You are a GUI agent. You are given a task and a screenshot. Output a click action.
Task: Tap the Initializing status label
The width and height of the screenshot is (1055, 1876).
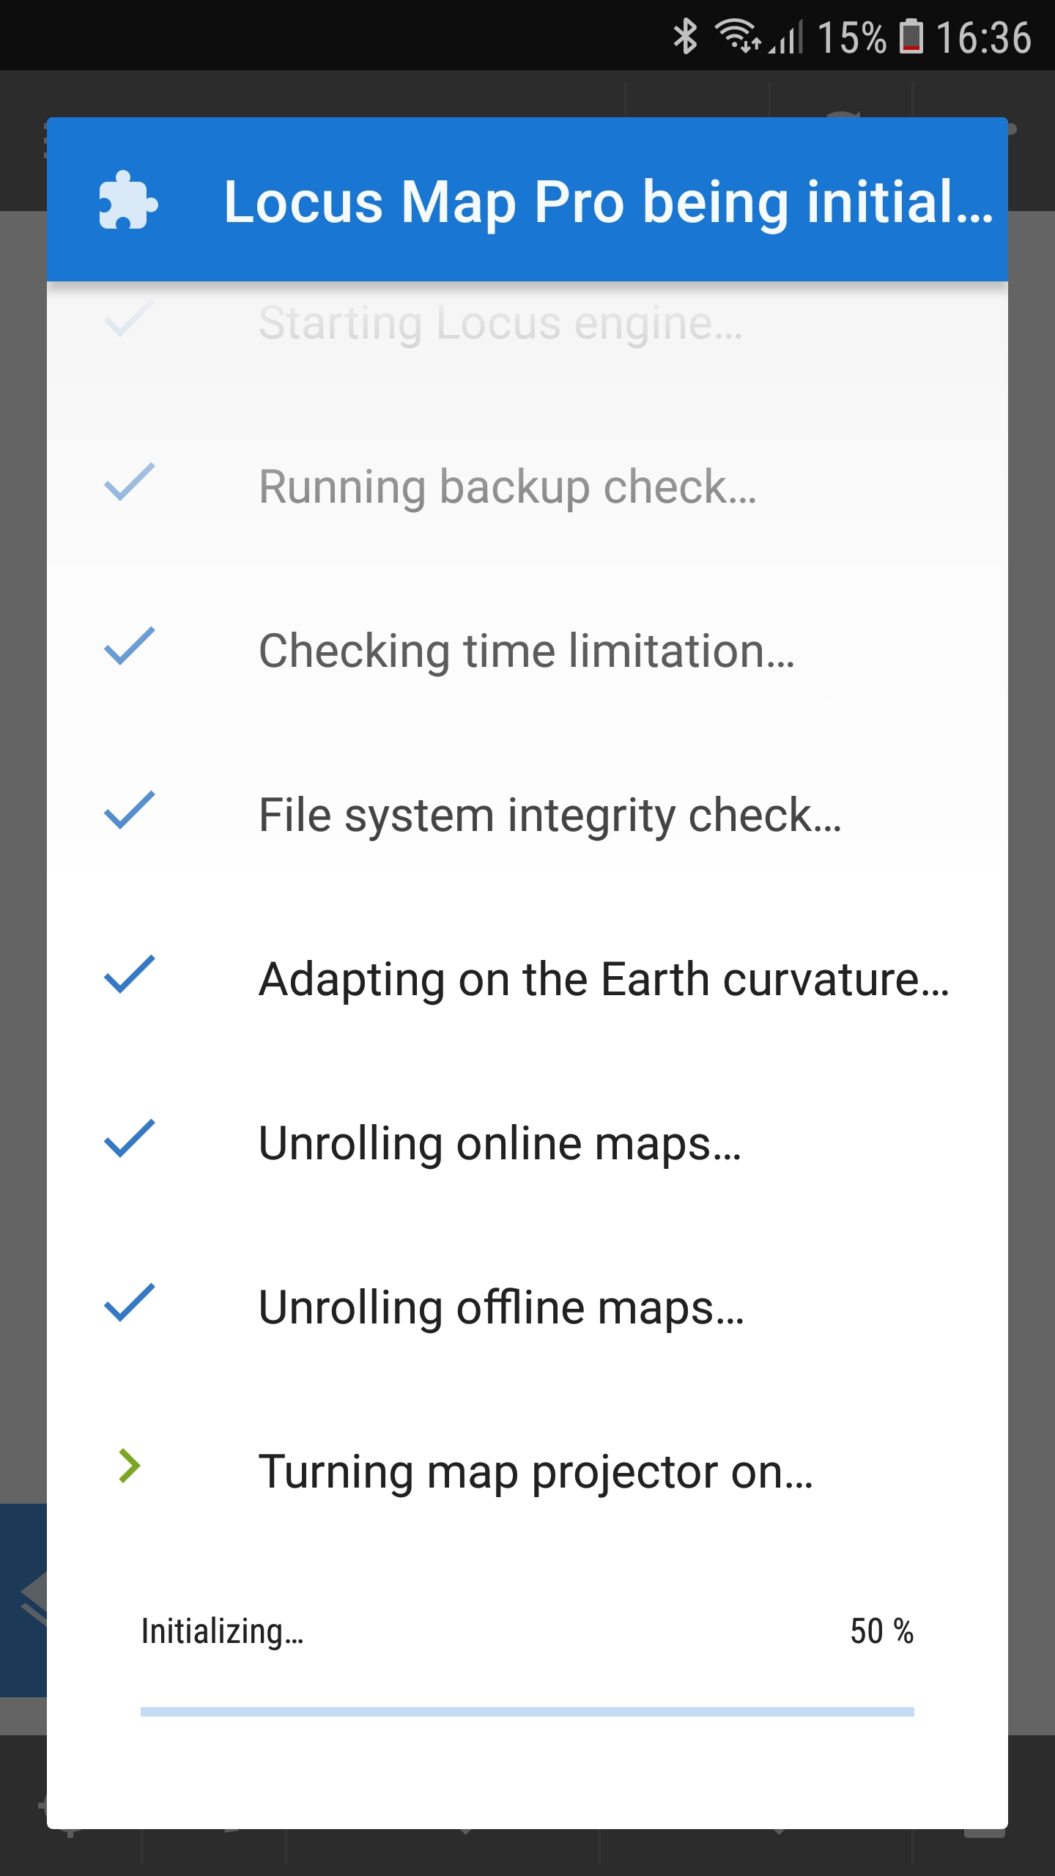[222, 1632]
